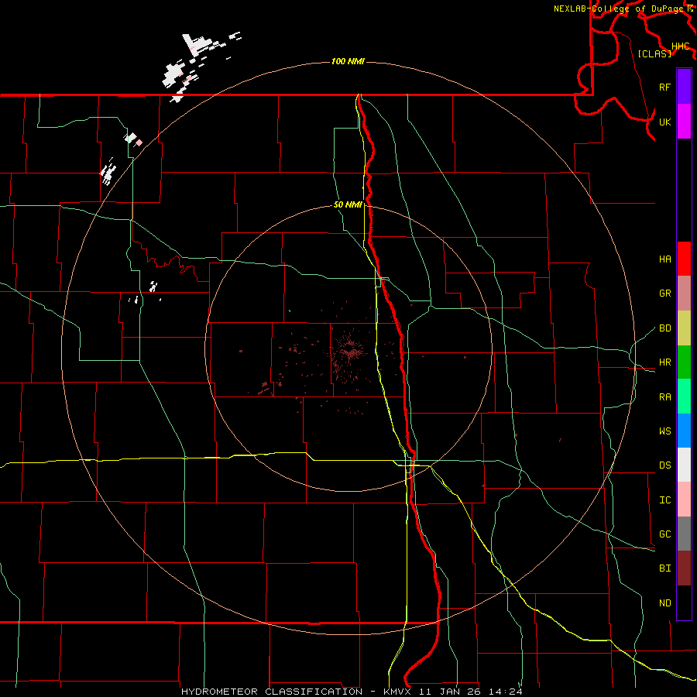This screenshot has height=697, width=697.
Task: Click the ND legend label
Action: 665,603
